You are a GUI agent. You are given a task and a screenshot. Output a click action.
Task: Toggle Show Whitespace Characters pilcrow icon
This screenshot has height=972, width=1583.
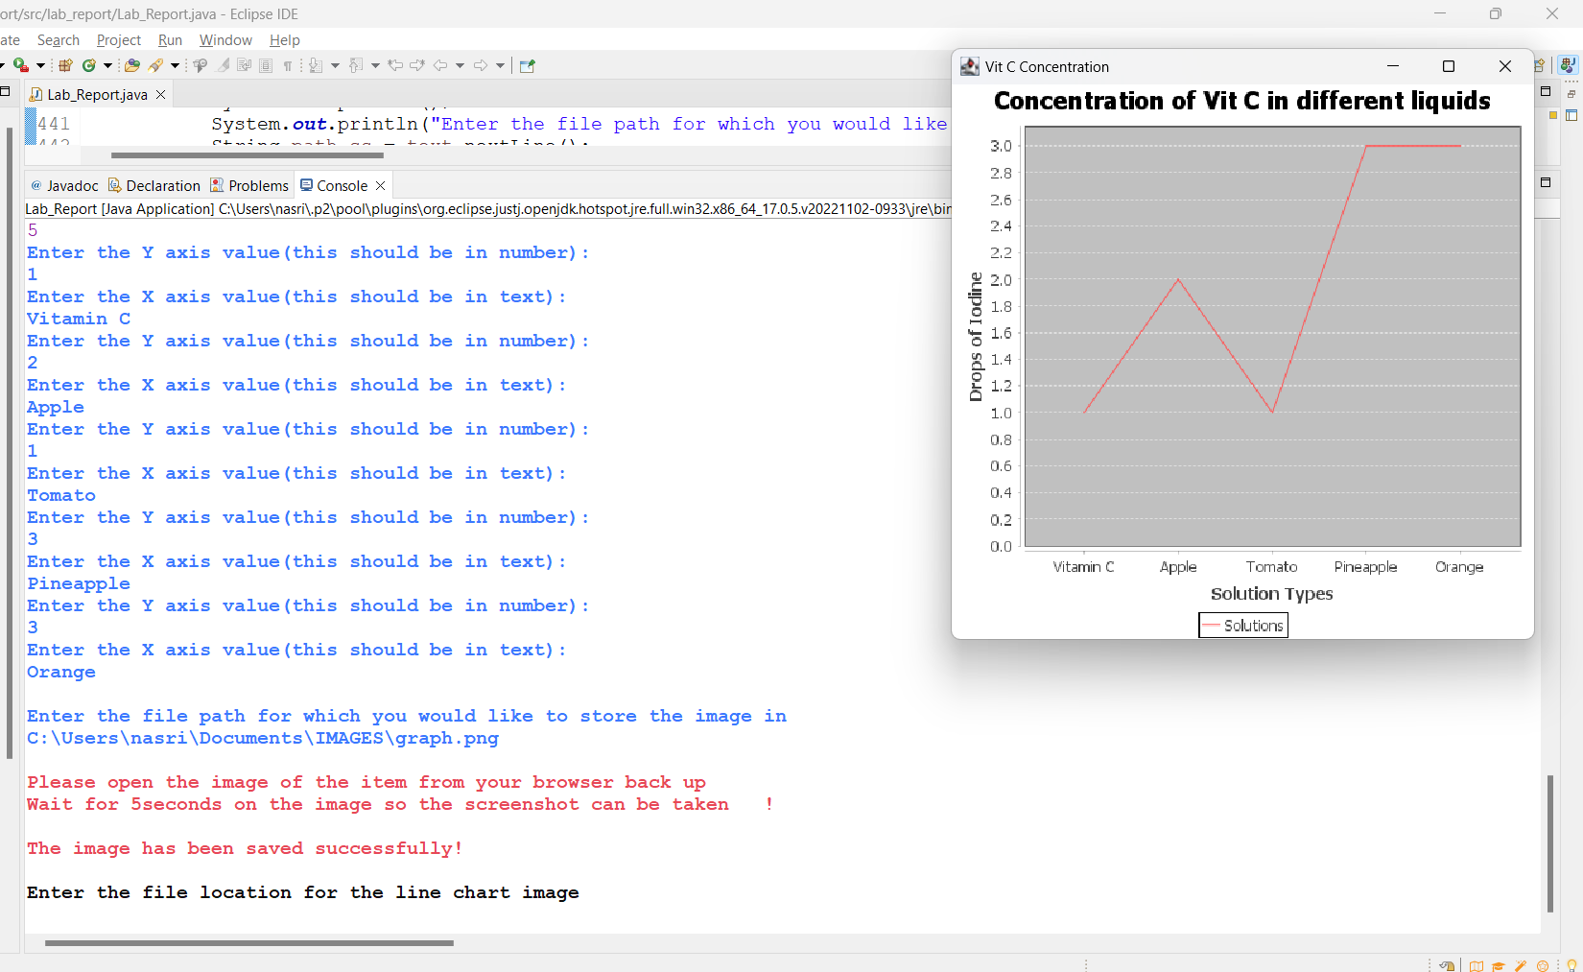pyautogui.click(x=288, y=65)
